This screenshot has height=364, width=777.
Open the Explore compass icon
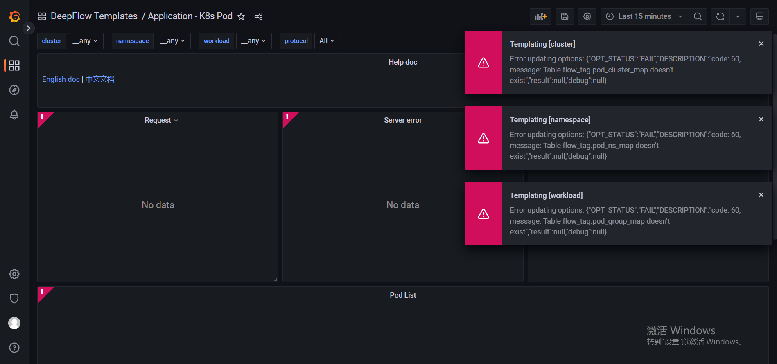coord(14,90)
